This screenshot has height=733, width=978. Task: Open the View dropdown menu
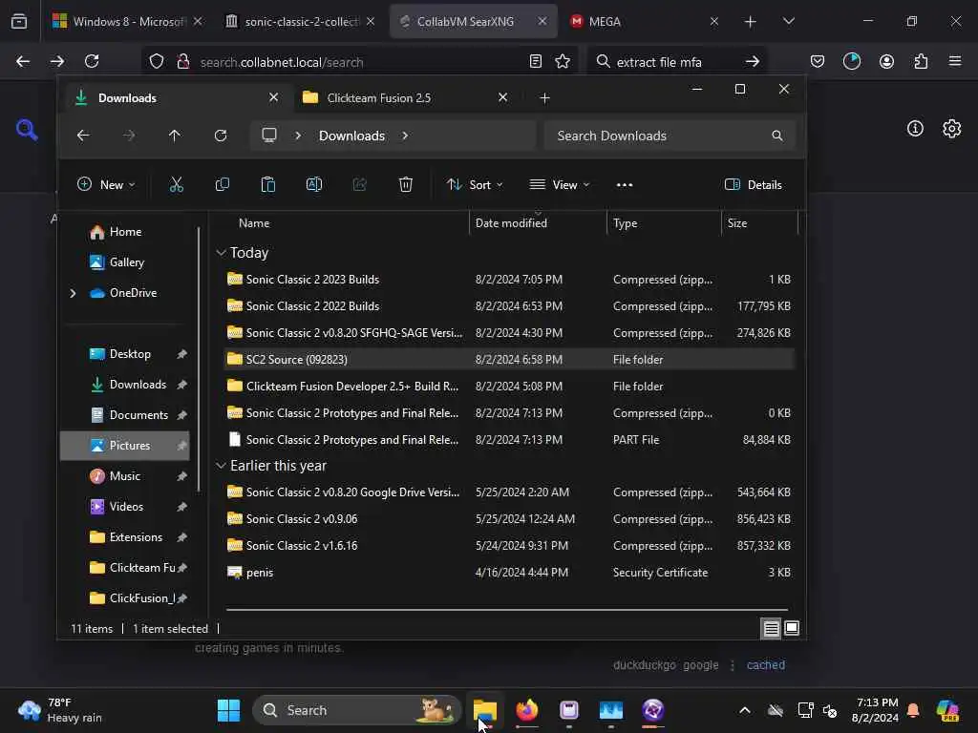coord(560,184)
